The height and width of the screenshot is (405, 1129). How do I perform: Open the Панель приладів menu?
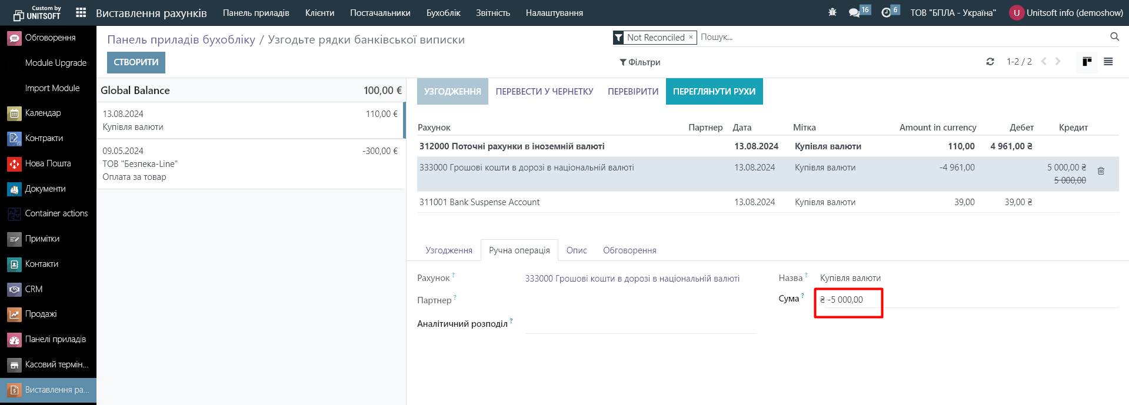tap(256, 12)
